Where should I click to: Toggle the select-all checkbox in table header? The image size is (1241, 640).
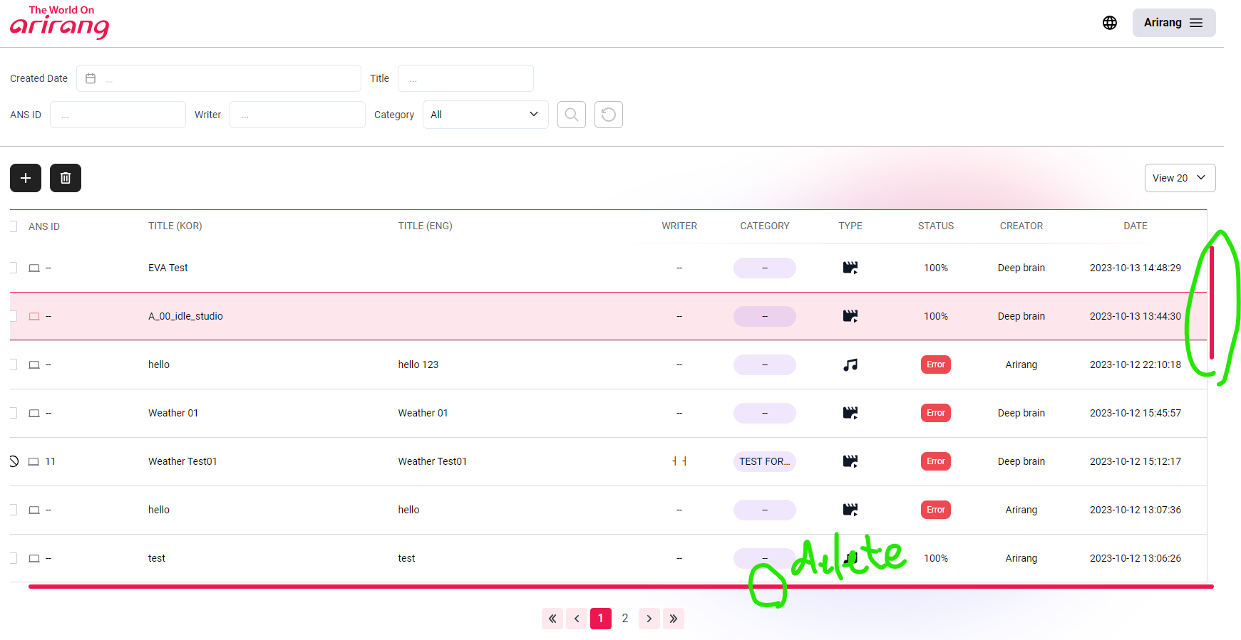tap(14, 226)
